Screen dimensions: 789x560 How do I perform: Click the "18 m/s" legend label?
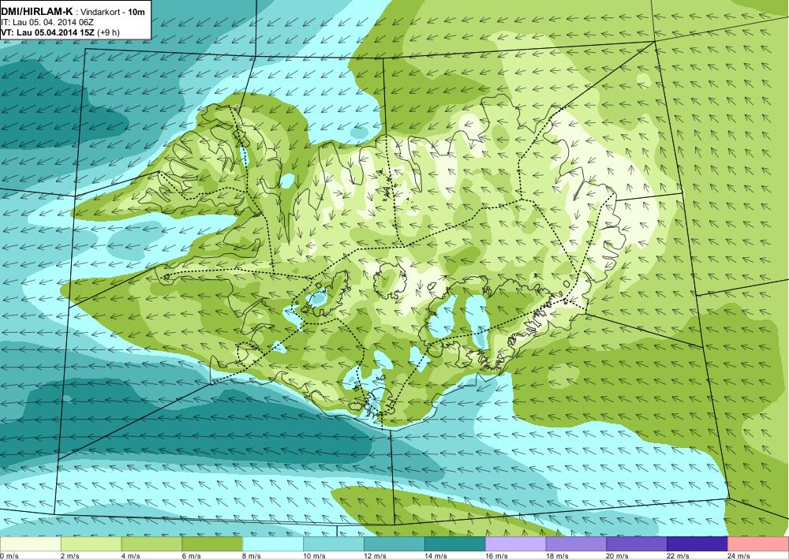click(557, 556)
